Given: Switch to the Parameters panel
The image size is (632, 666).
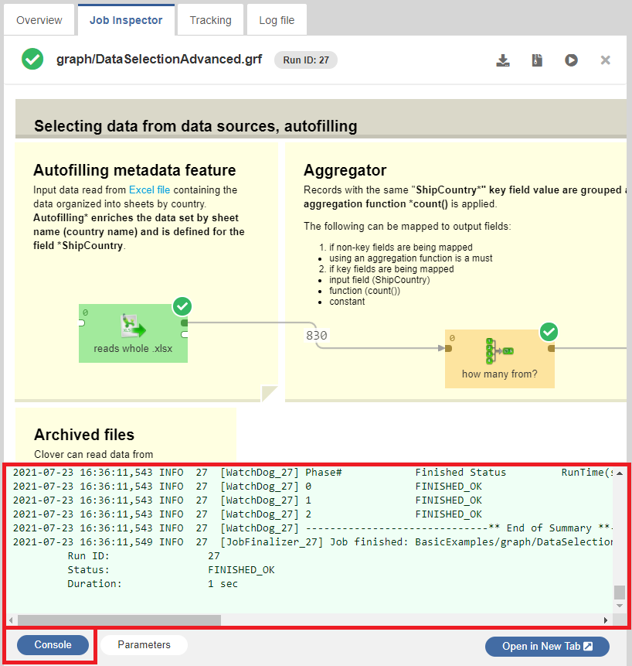Looking at the screenshot, I should tap(143, 644).
